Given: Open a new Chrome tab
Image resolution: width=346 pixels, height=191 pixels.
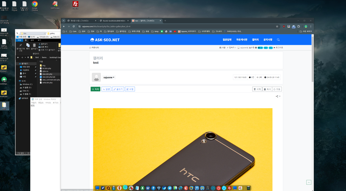Looking at the screenshot, I should pyautogui.click(x=165, y=21).
